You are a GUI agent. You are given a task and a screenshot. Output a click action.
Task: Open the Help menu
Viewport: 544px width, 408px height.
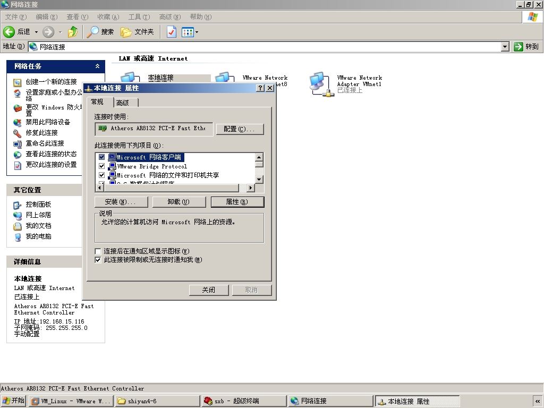[200, 16]
